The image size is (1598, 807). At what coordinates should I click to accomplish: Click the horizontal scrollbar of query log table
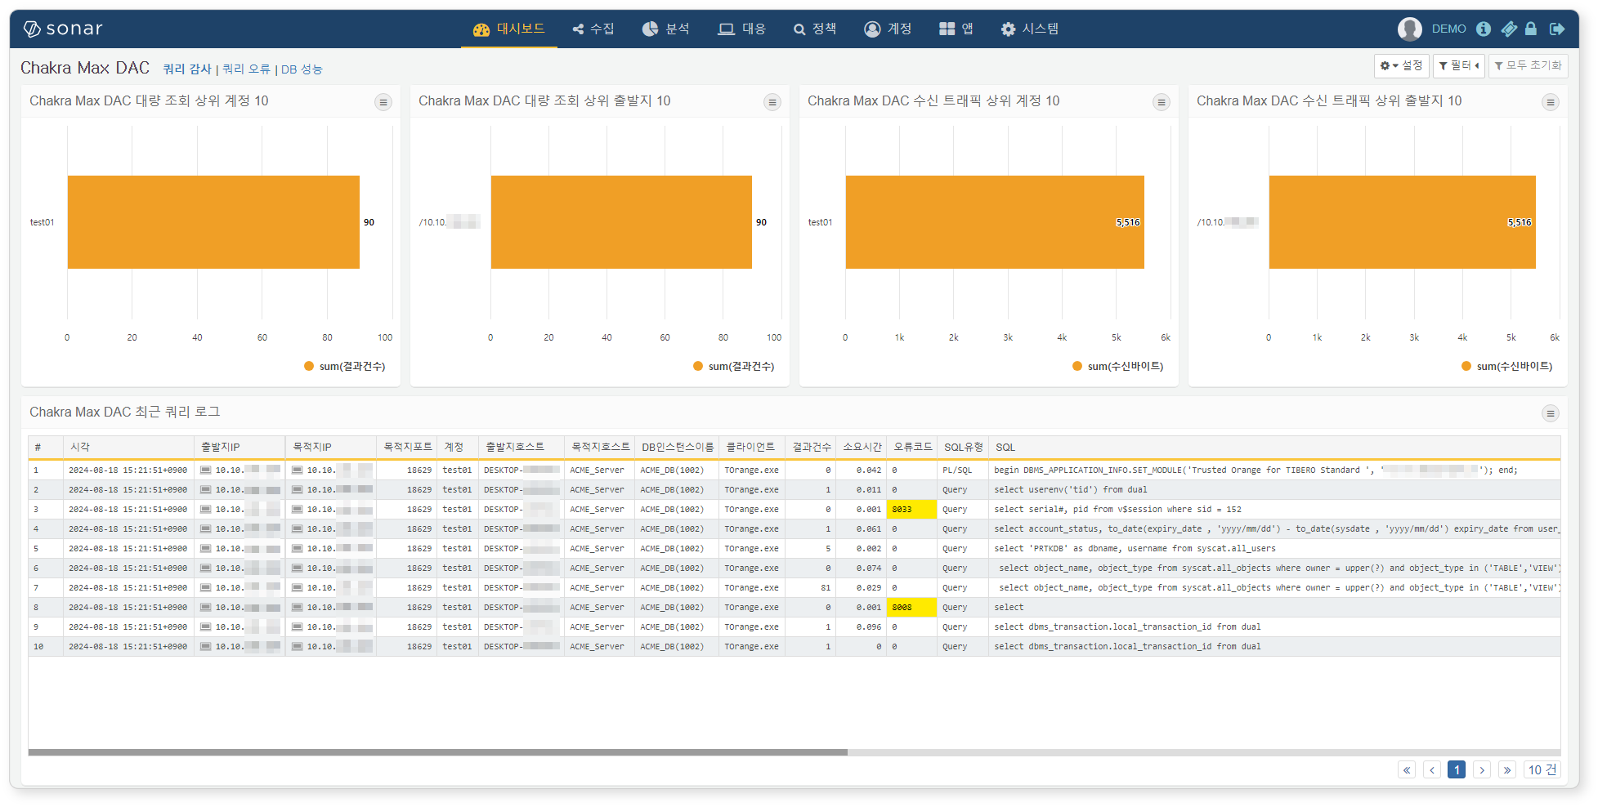[438, 752]
